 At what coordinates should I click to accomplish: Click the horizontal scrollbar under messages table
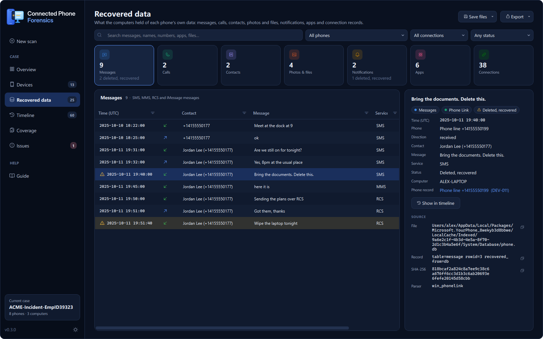[x=222, y=328]
